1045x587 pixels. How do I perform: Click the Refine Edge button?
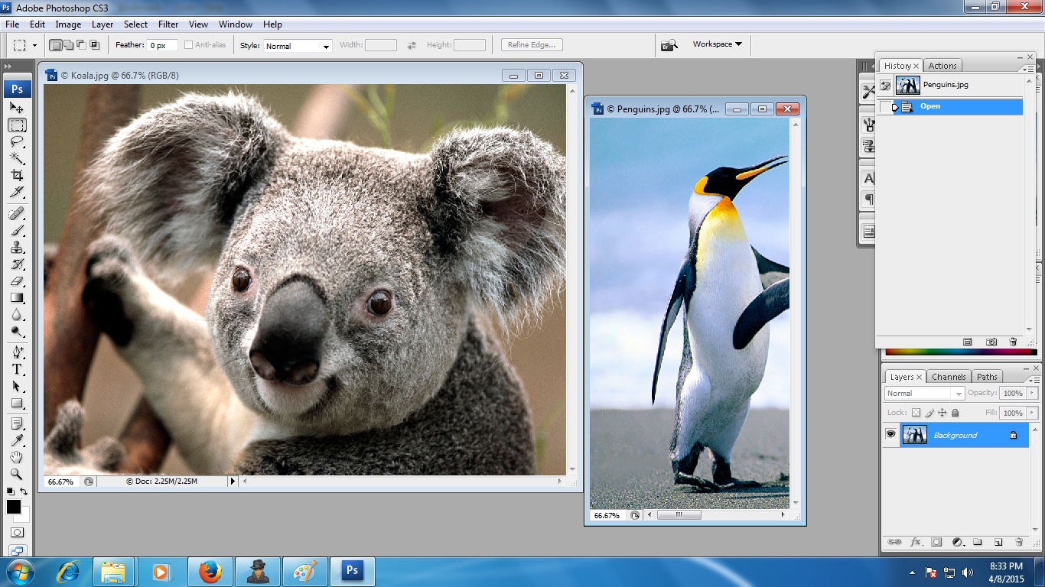point(532,45)
